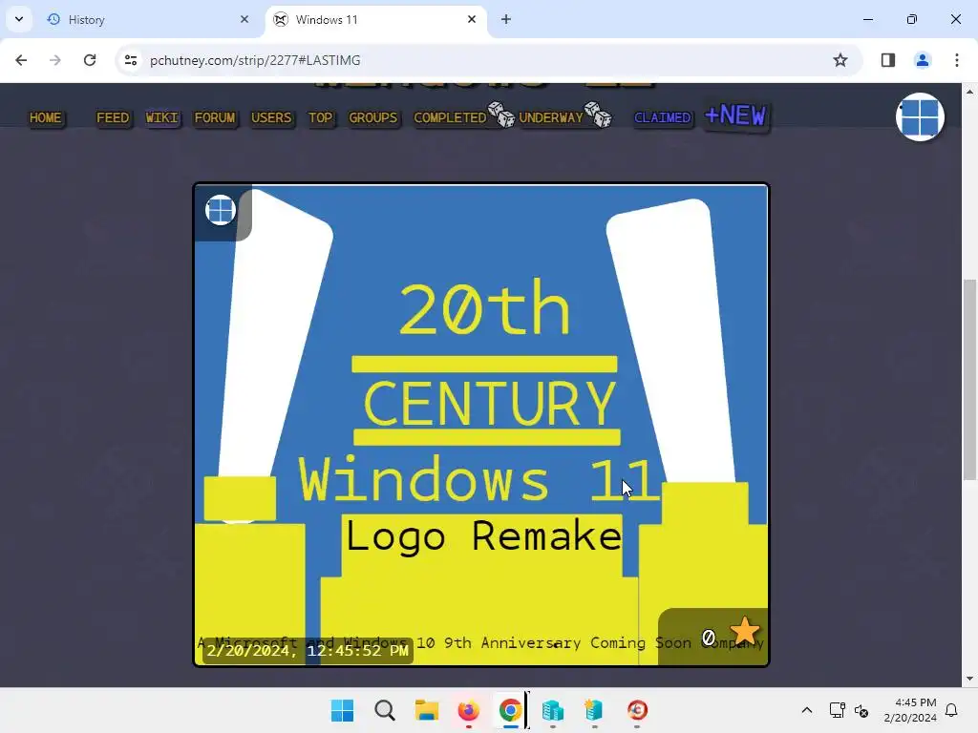Open the COMPLETED strips page
Viewport: 978px width, 733px height.
click(450, 117)
